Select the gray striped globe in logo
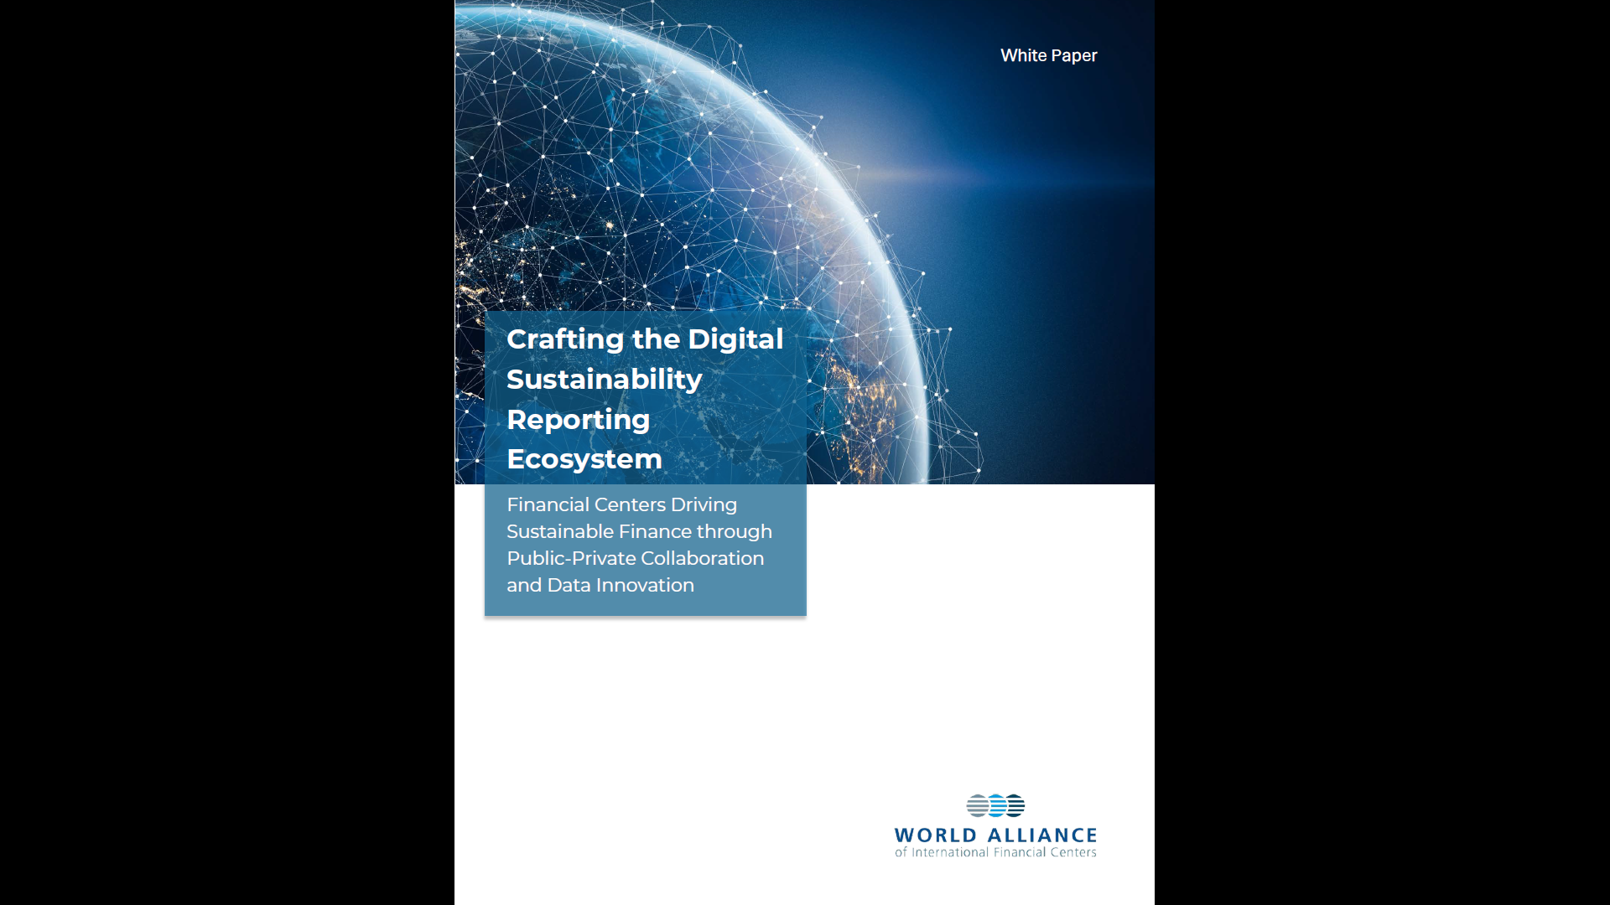 click(x=977, y=805)
